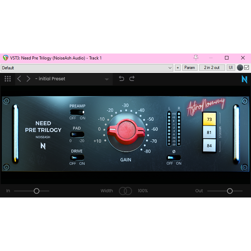Toggle the PAD 0/-20 switch
The height and width of the screenshot is (251, 251).
pyautogui.click(x=77, y=134)
